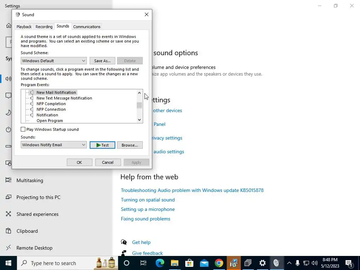Switch to the Communications tab
Screen dimensions: 360x270
coord(86,27)
